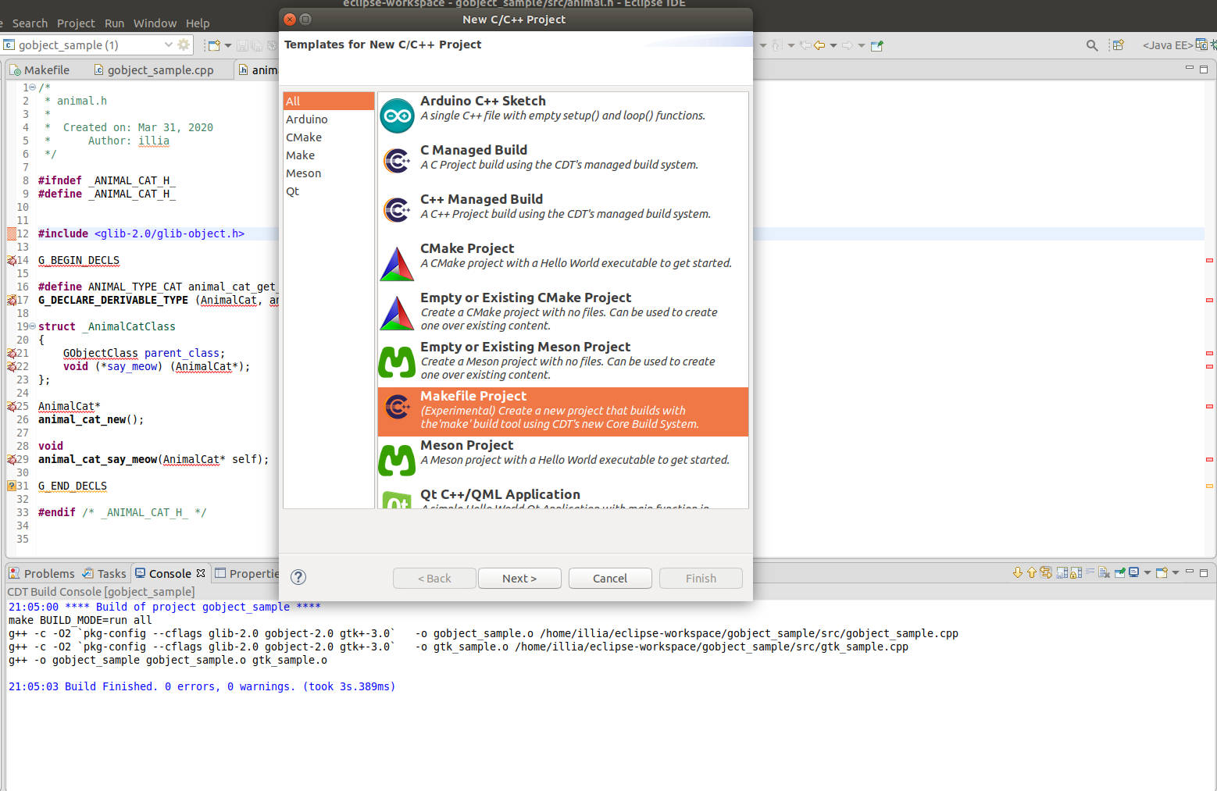Filter templates by CMake category
The width and height of the screenshot is (1217, 791).
point(329,137)
